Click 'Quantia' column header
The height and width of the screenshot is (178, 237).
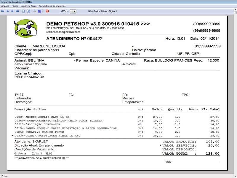coord(175,109)
